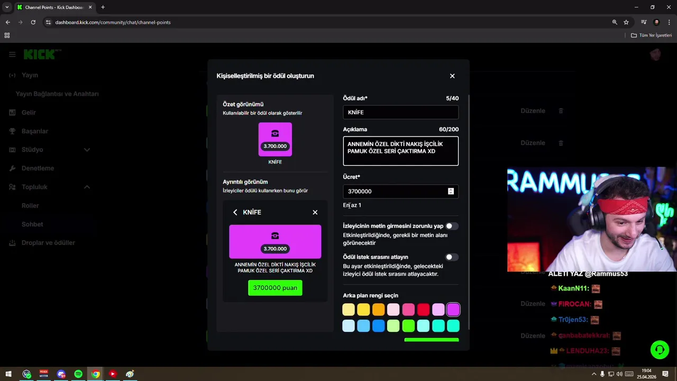The width and height of the screenshot is (677, 381).
Task: Open the user avatar menu in dashboard
Action: click(x=656, y=55)
